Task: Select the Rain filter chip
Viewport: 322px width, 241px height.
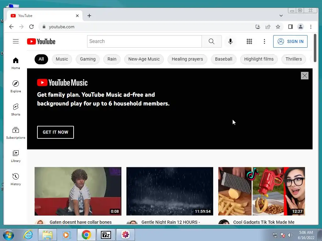Action: (x=112, y=59)
